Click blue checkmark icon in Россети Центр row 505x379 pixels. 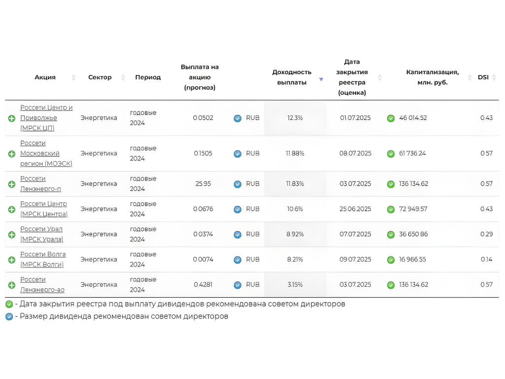coord(237,209)
